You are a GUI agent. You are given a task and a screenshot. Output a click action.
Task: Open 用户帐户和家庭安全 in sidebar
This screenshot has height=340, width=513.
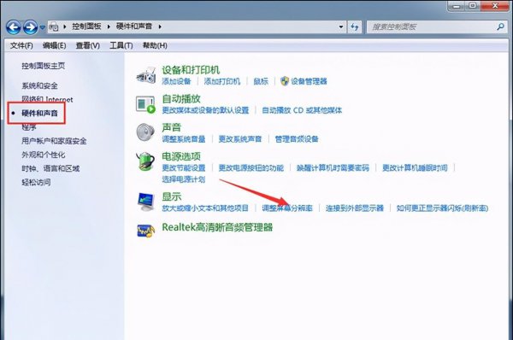54,141
